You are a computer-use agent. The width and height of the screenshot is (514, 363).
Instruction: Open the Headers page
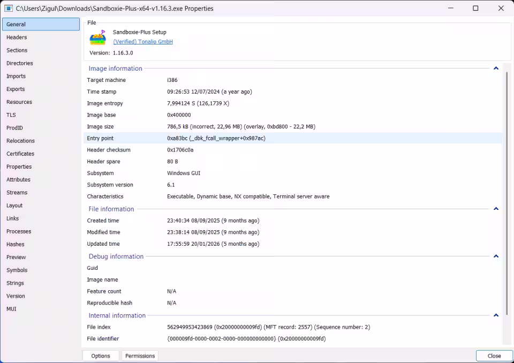click(41, 37)
